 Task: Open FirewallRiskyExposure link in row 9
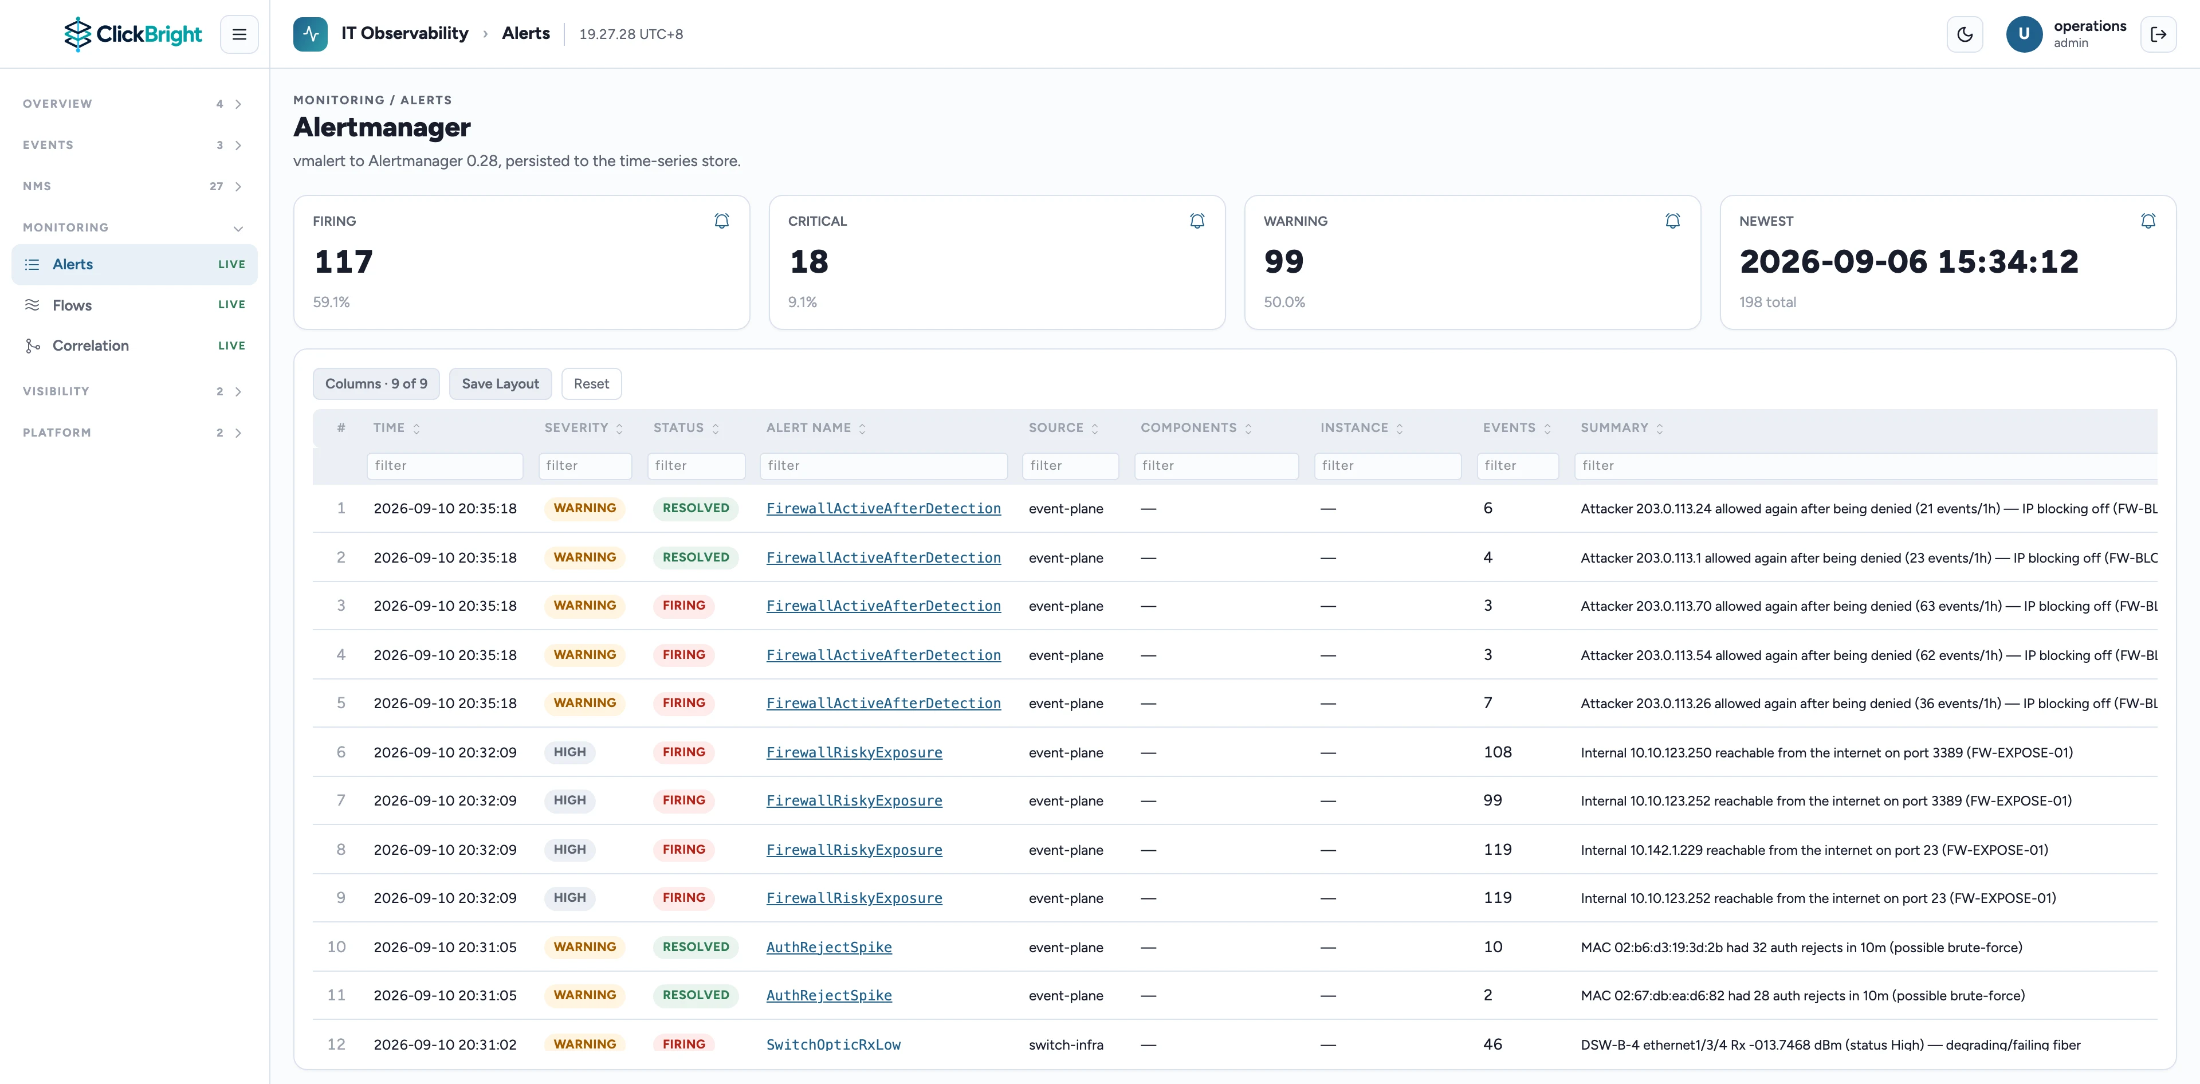click(x=854, y=898)
